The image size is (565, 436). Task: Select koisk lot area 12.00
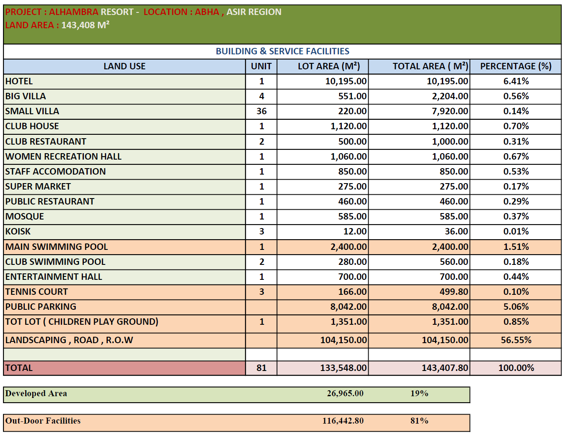coord(355,231)
